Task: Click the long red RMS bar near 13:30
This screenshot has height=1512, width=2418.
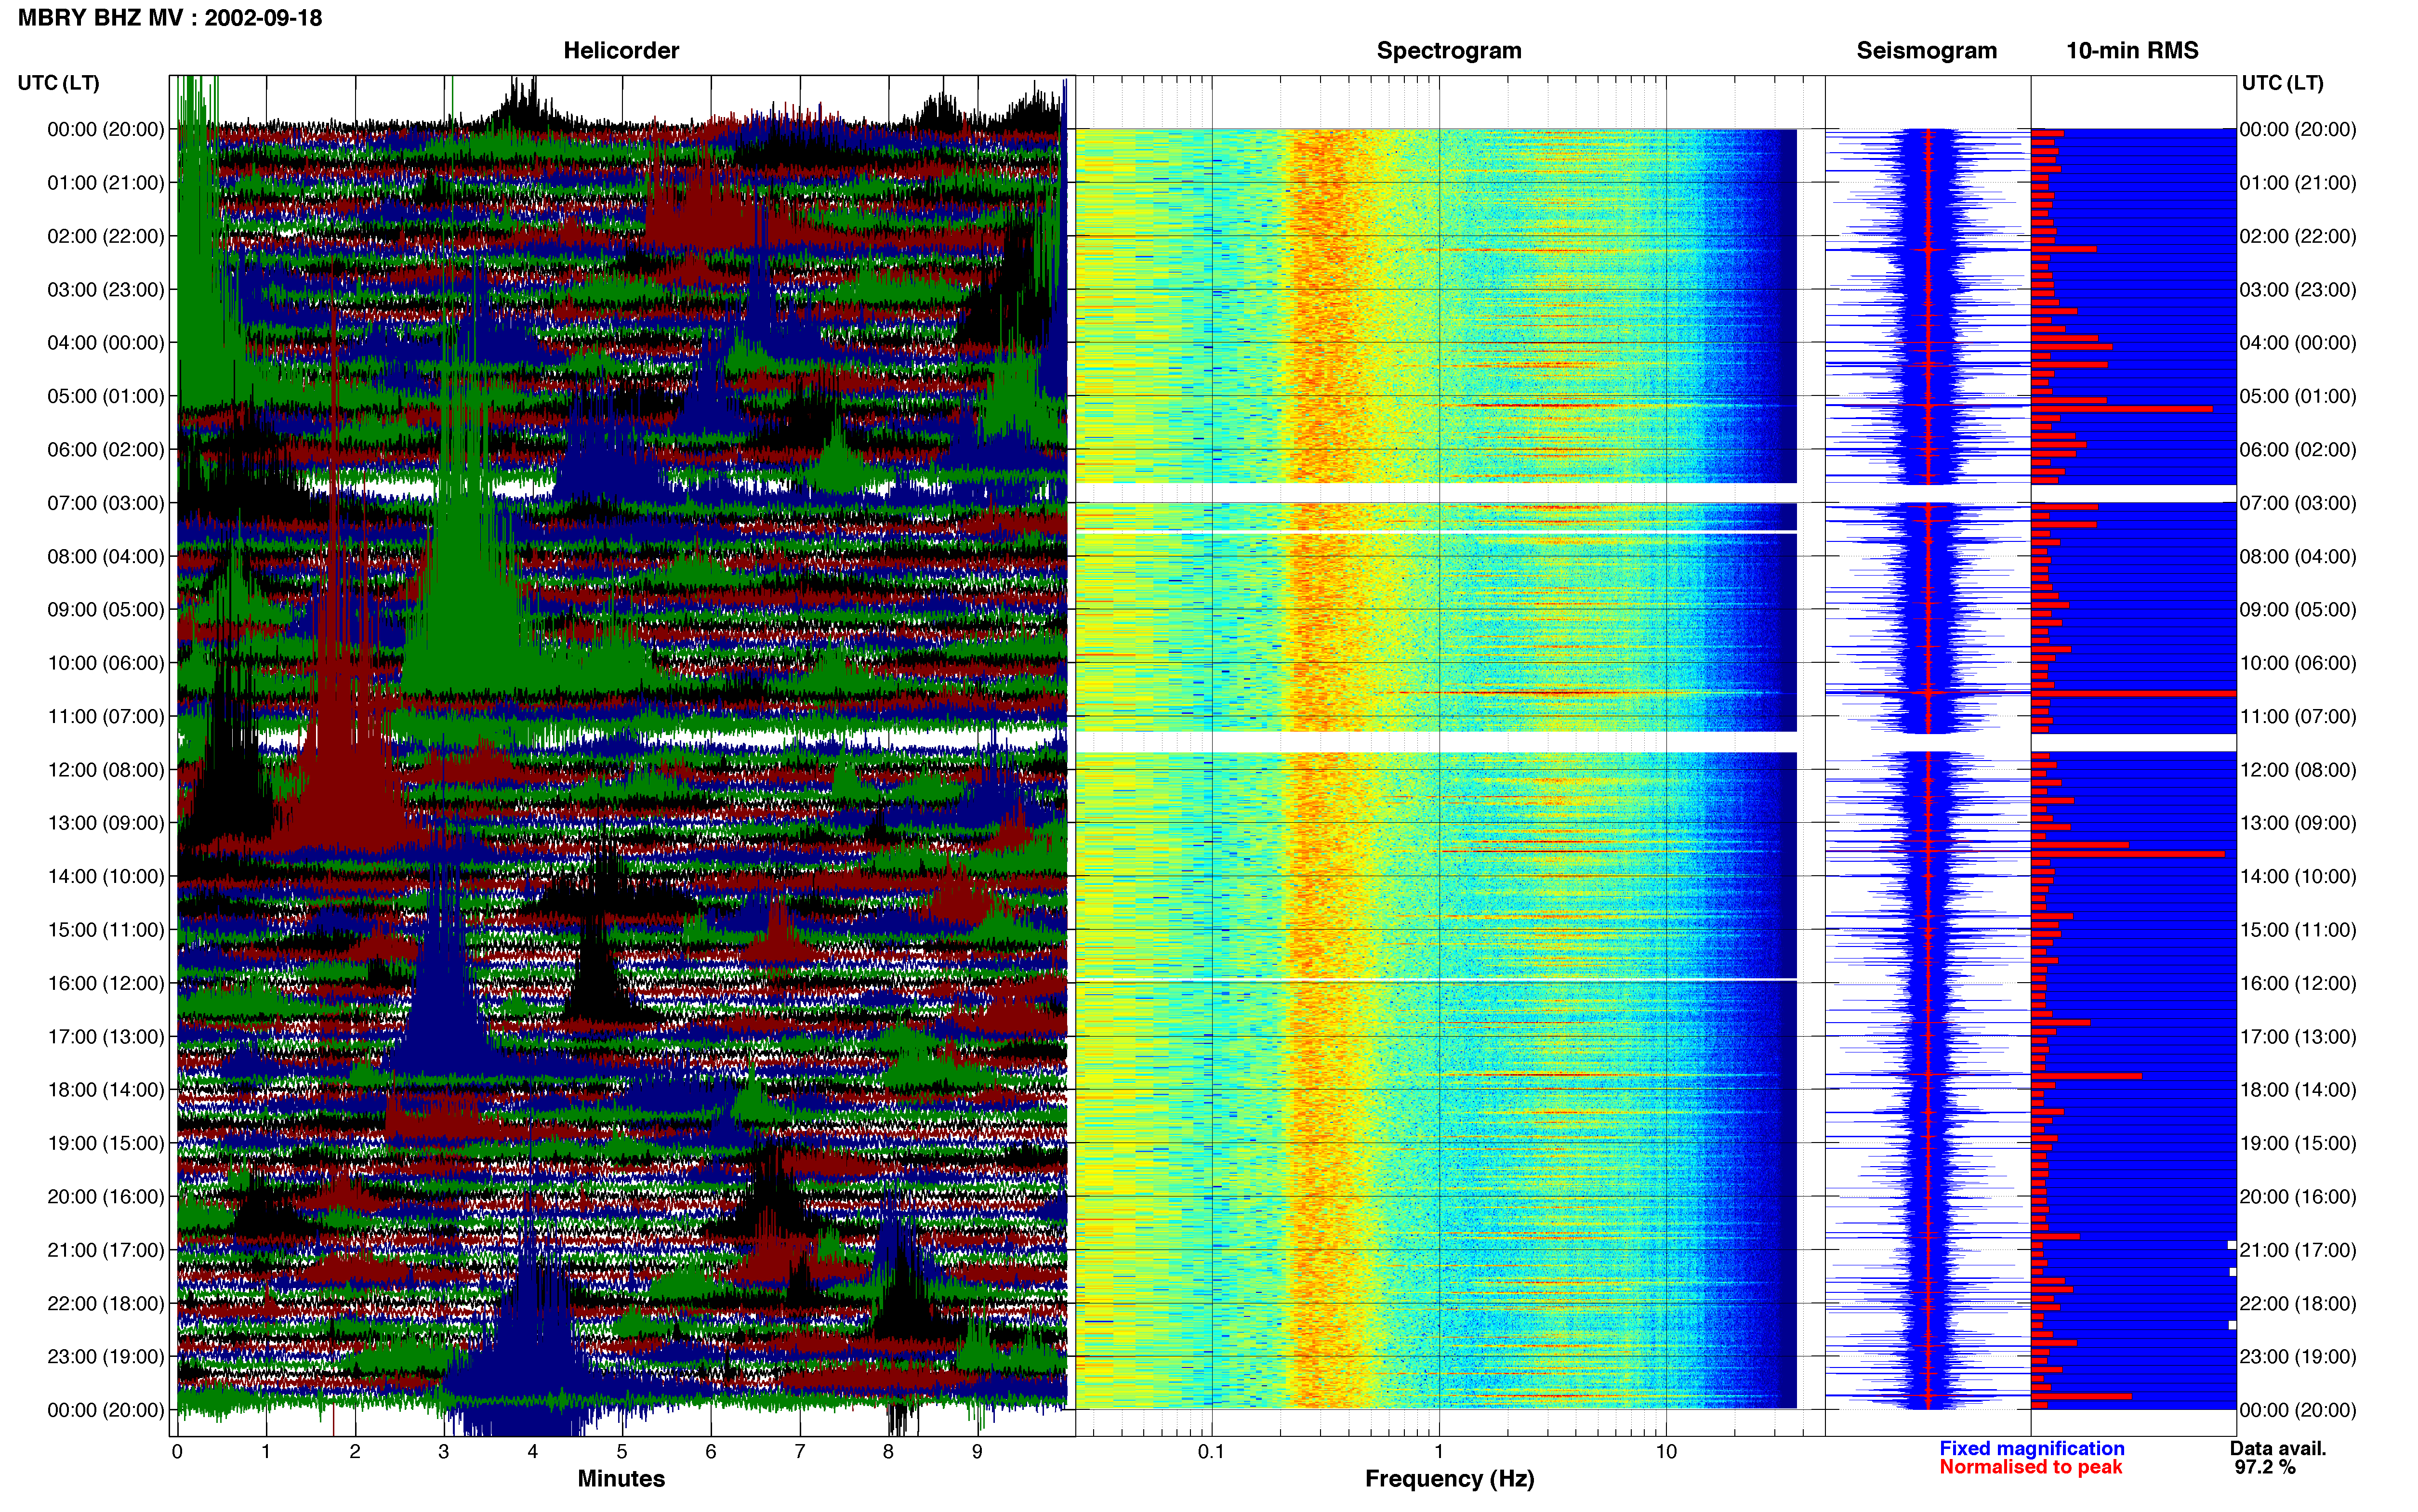Action: (2128, 854)
